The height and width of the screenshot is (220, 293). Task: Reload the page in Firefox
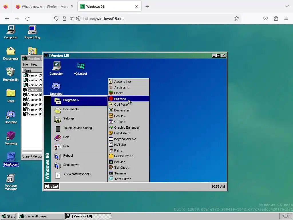[27, 19]
